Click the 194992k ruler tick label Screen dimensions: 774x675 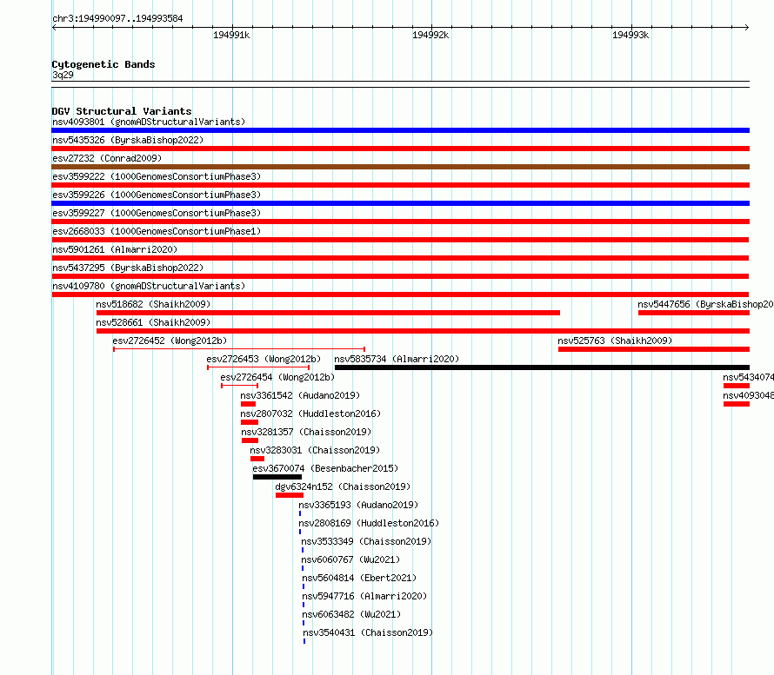point(430,35)
